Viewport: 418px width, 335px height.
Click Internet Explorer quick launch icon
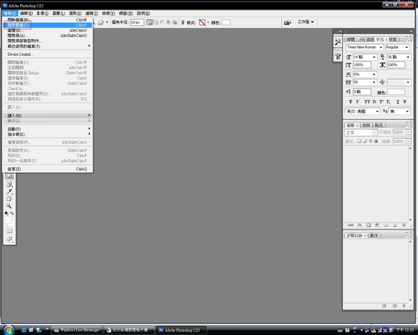point(24,330)
